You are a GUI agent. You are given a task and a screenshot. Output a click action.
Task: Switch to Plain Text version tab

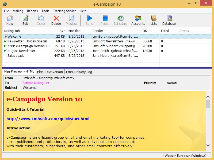coord(50,72)
